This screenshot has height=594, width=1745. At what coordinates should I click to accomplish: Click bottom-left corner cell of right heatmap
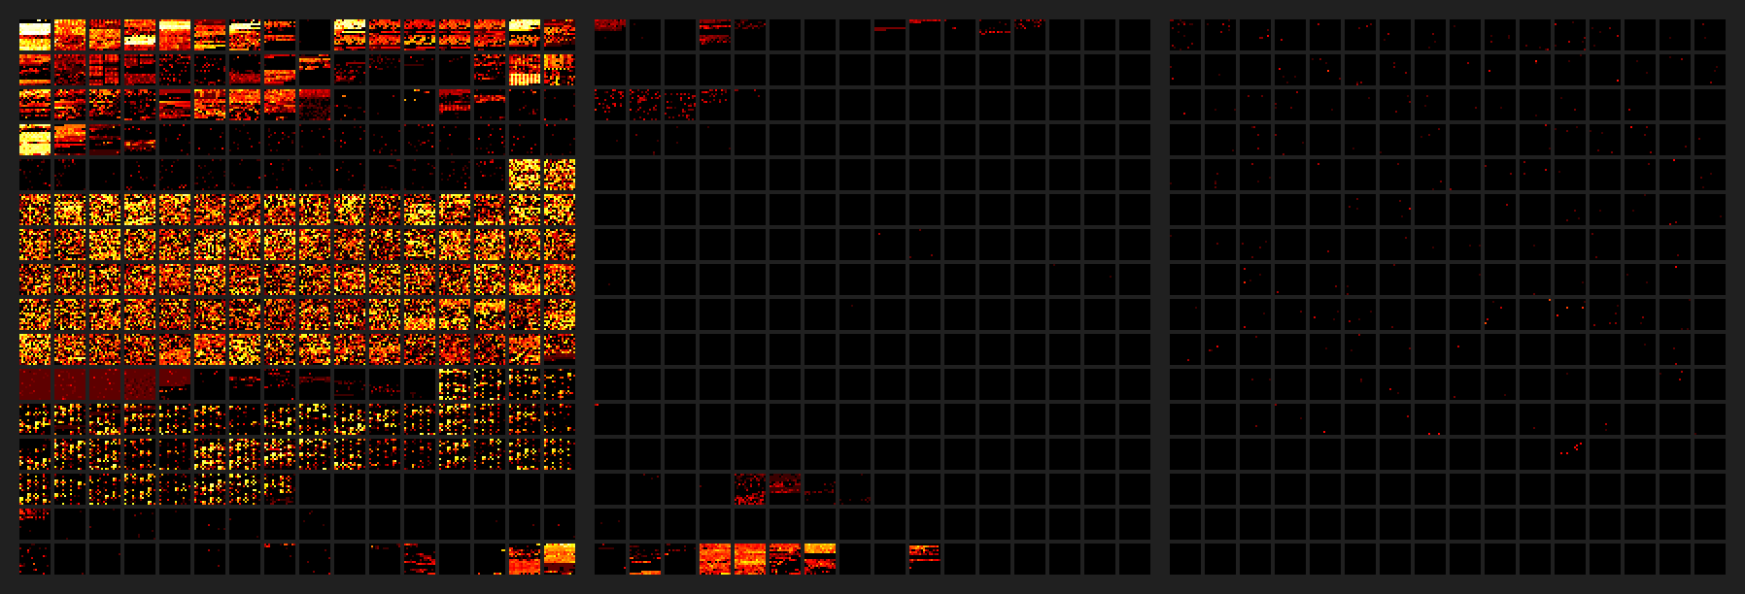click(1185, 559)
